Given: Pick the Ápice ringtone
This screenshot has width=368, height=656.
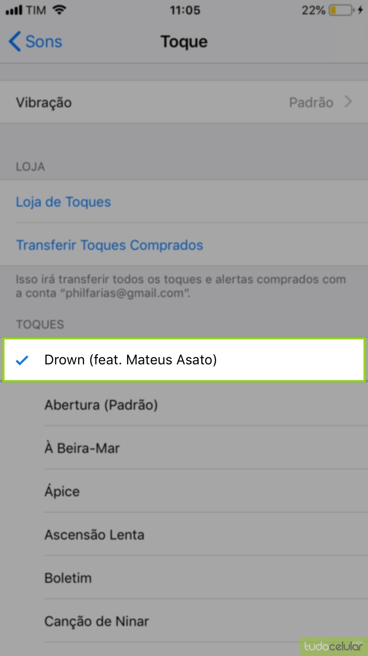Looking at the screenshot, I should click(x=62, y=491).
